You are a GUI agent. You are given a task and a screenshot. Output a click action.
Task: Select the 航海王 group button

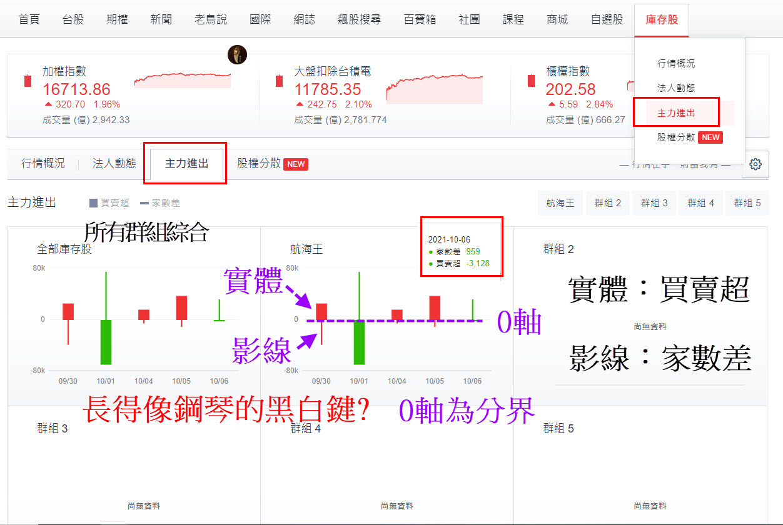coord(560,202)
